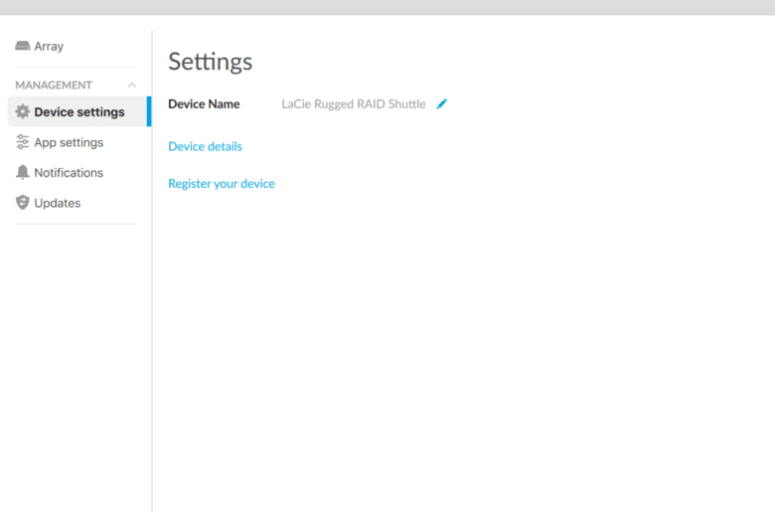
Task: Select Device settings in sidebar
Action: 79,111
